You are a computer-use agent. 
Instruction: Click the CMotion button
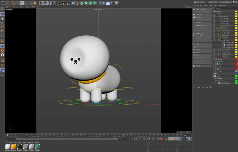click(x=203, y=17)
